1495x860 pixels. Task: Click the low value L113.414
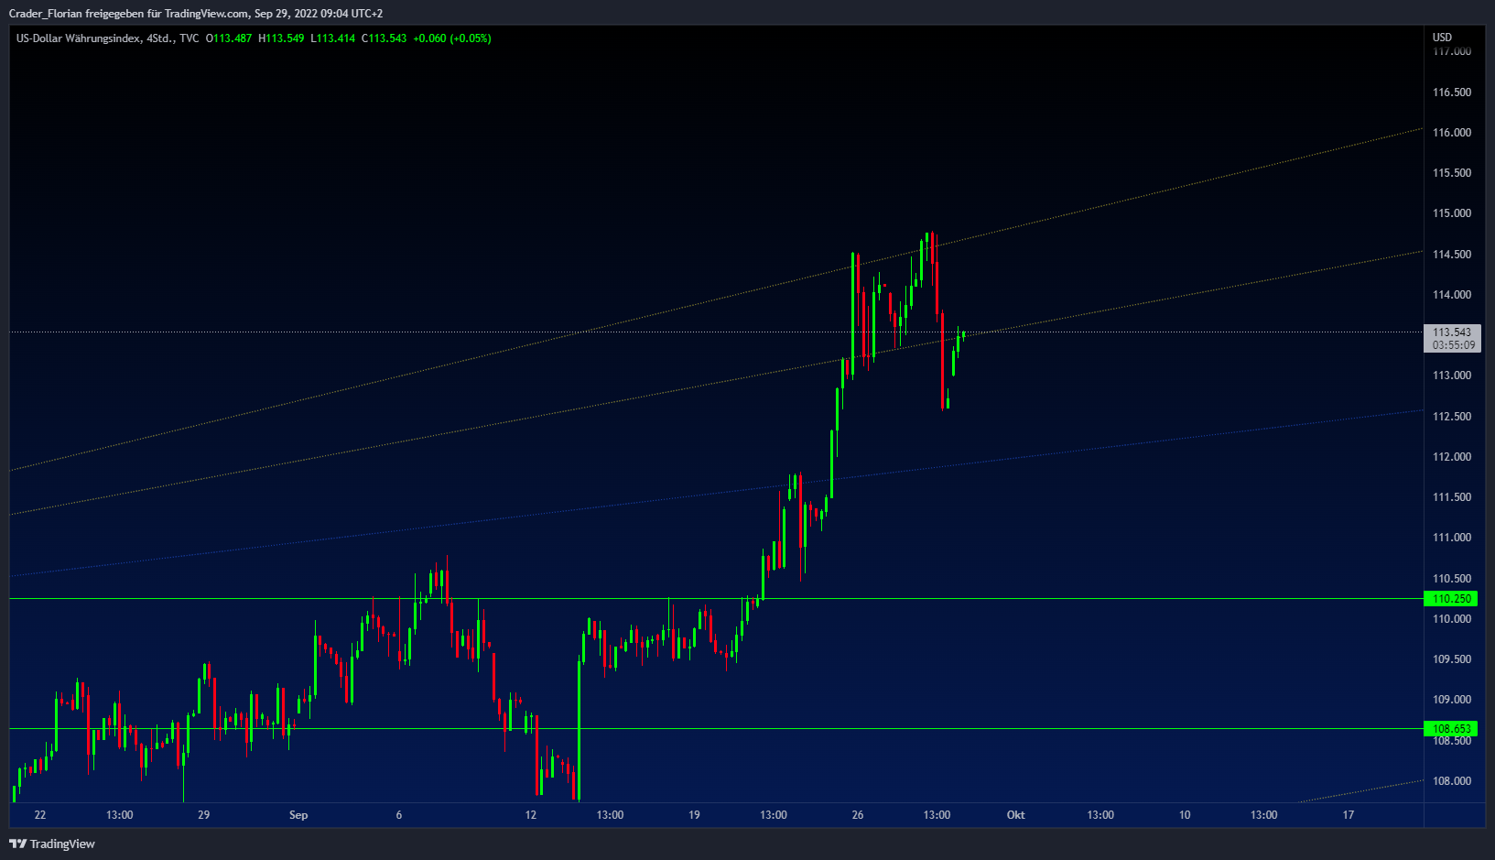(x=333, y=38)
